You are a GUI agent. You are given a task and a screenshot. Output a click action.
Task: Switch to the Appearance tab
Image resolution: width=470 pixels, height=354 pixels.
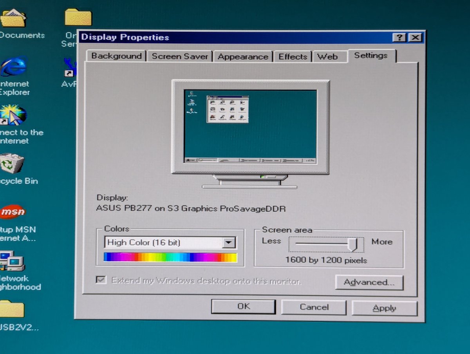[x=243, y=57]
